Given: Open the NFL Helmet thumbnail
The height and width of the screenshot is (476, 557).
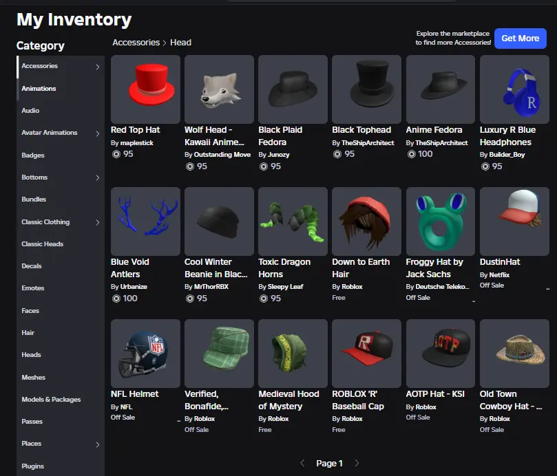Looking at the screenshot, I should pyautogui.click(x=145, y=354).
